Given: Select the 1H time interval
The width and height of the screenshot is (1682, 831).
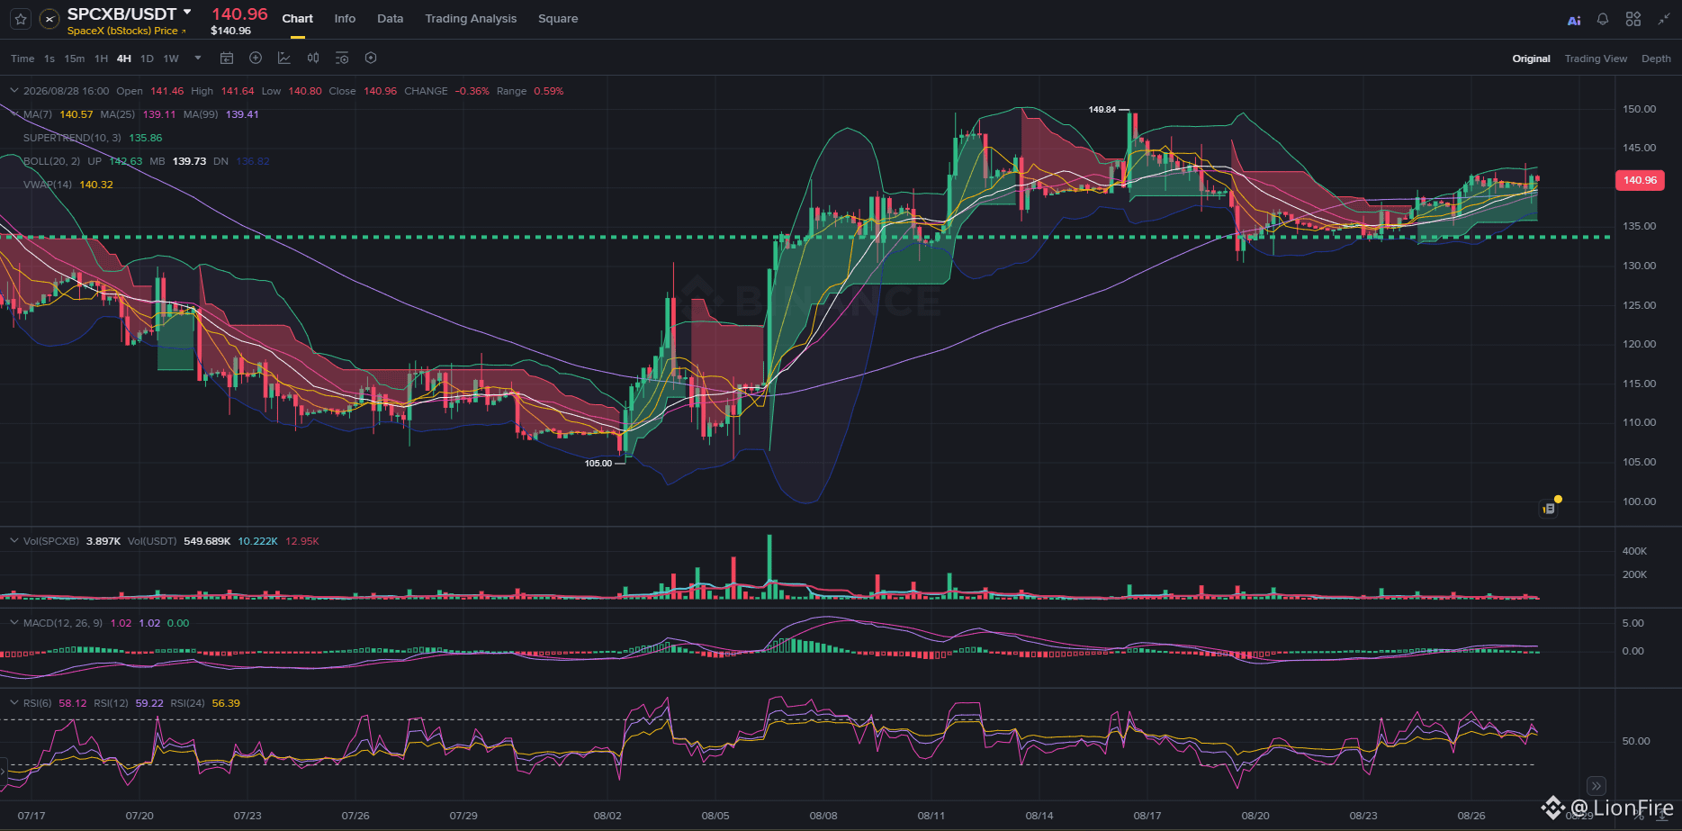Looking at the screenshot, I should (101, 59).
